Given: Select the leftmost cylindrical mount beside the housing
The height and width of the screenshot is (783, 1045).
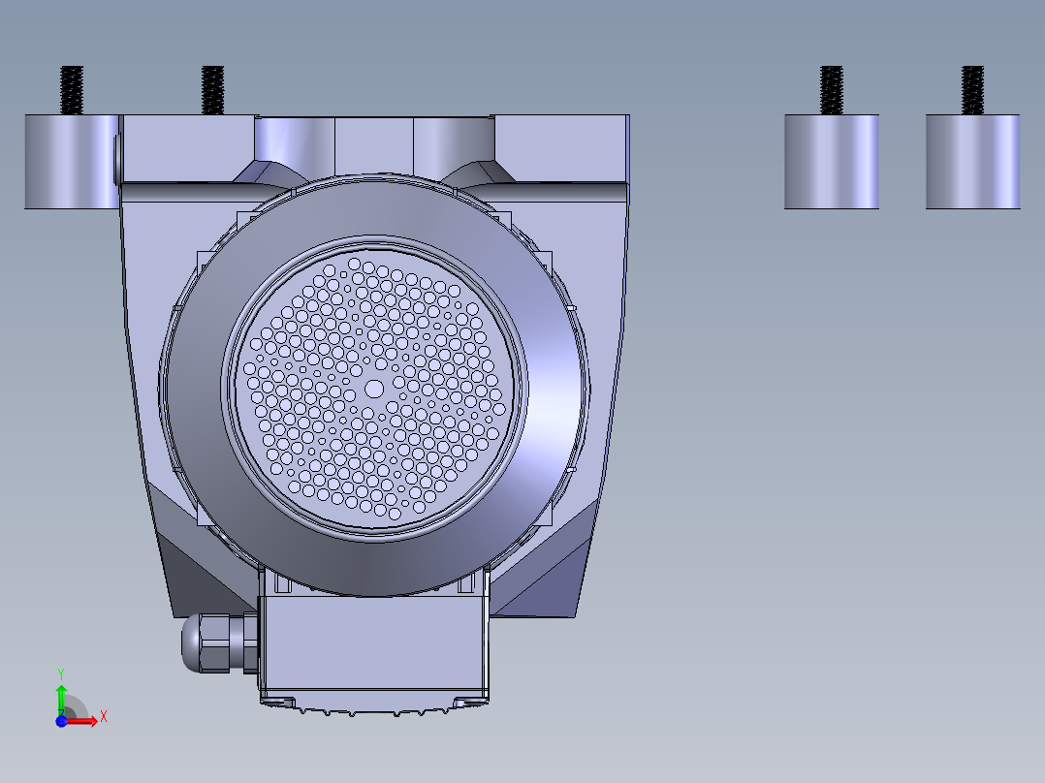Looking at the screenshot, I should (x=72, y=162).
